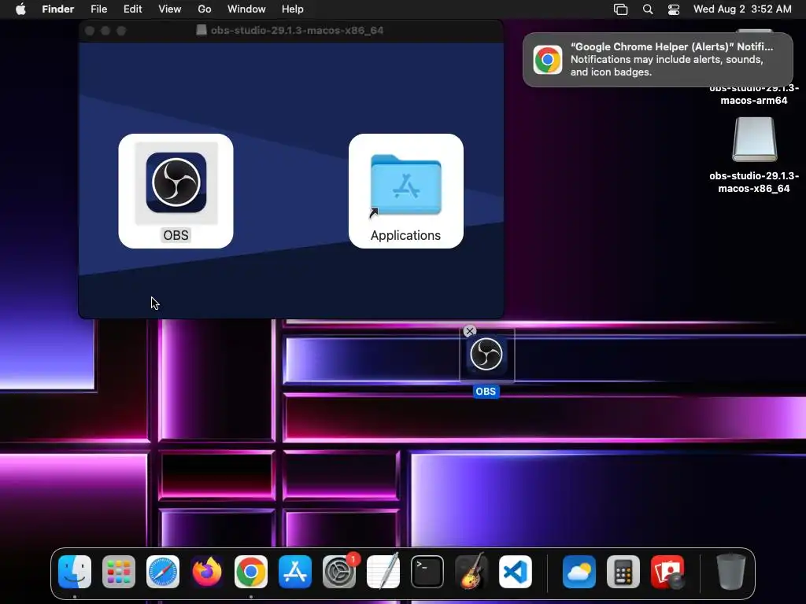Launch Google Chrome from the Dock
This screenshot has width=806, height=604.
coord(251,572)
